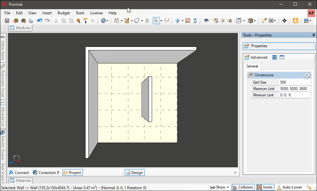This screenshot has width=317, height=191.
Task: Click the measuring ruler tool icon
Action: click(x=167, y=20)
